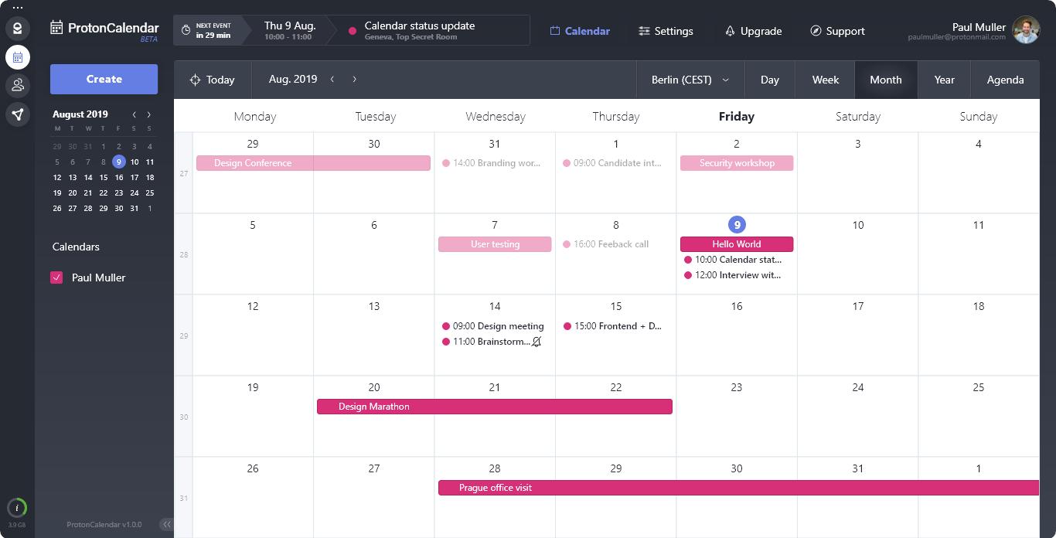Screen dimensions: 1056x538
Task: Click August 2019 title in mini calendar
Action: pyautogui.click(x=80, y=114)
